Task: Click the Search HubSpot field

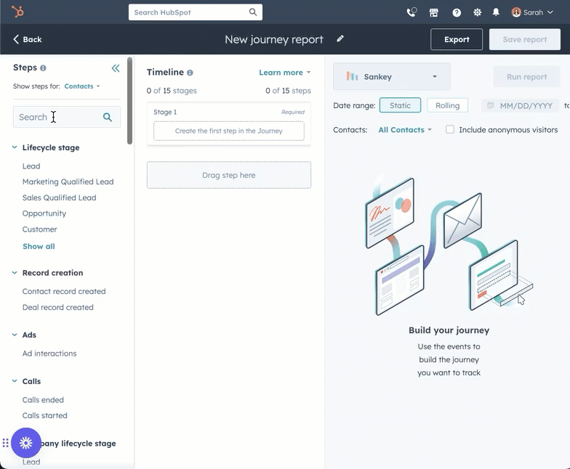Action: click(x=195, y=12)
